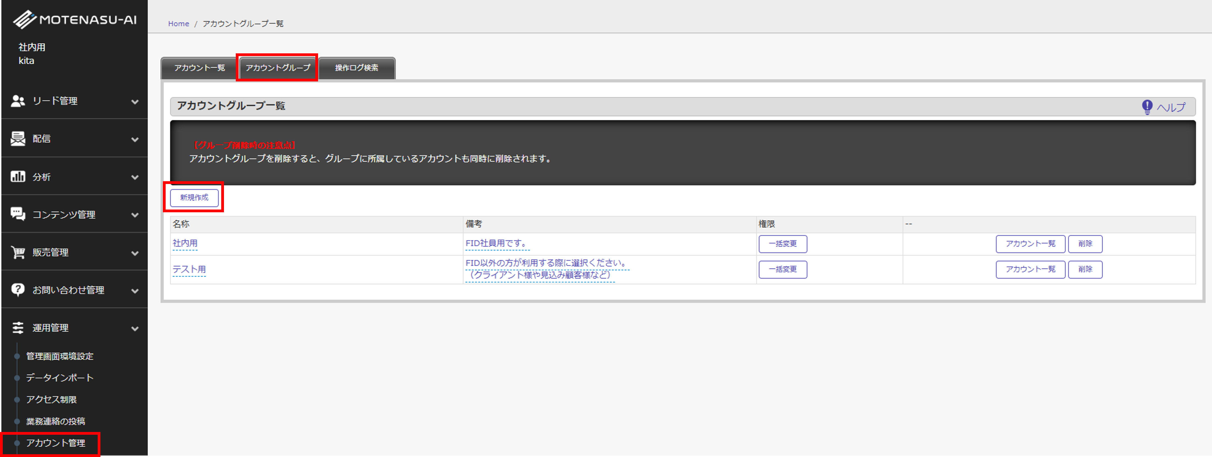Expand the 配信 menu chevron
Image resolution: width=1212 pixels, height=457 pixels.
point(135,140)
